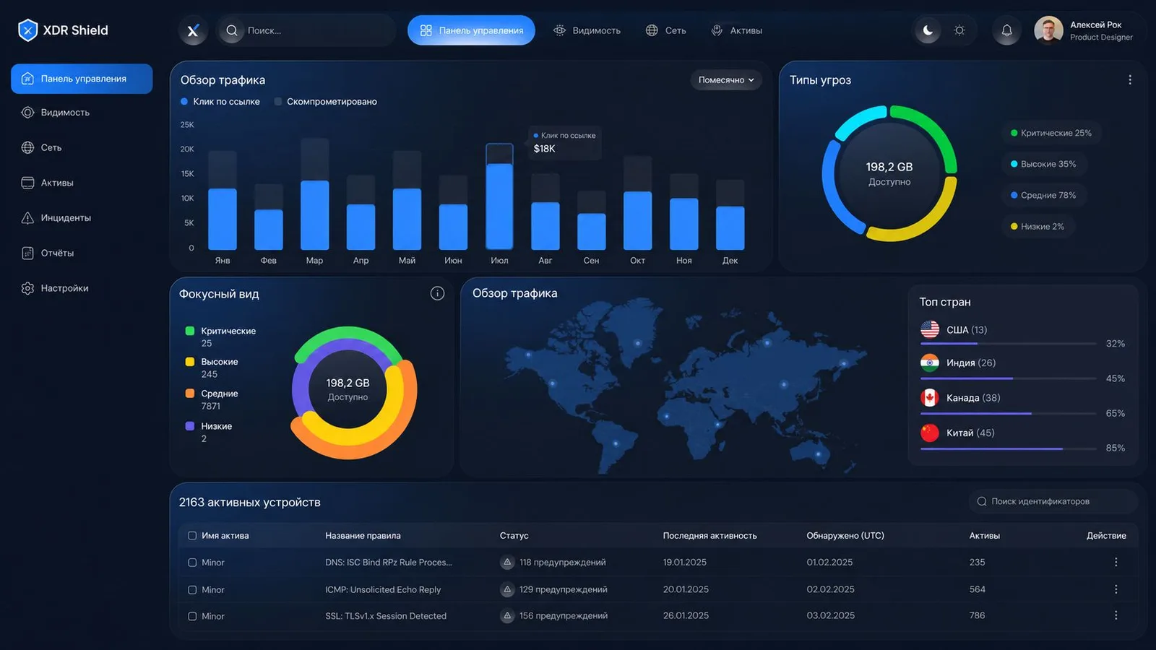Toggle the Скомпрометировано legend item

[326, 102]
